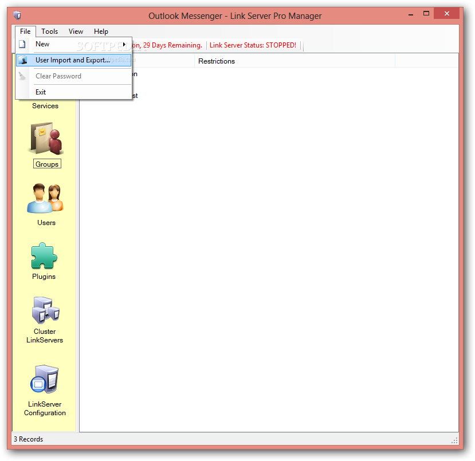Screen dimensions: 475x461
Task: Select the Services label in sidebar
Action: pyautogui.click(x=45, y=106)
